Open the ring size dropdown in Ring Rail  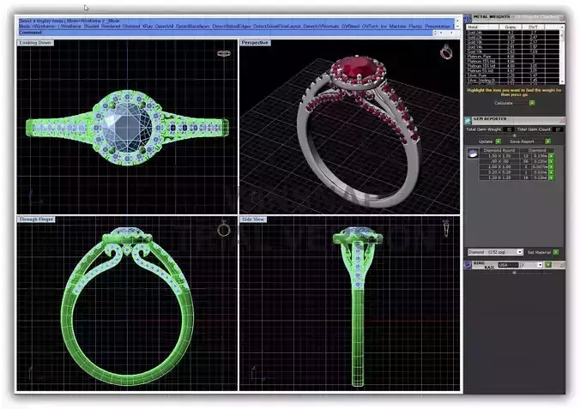[540, 265]
